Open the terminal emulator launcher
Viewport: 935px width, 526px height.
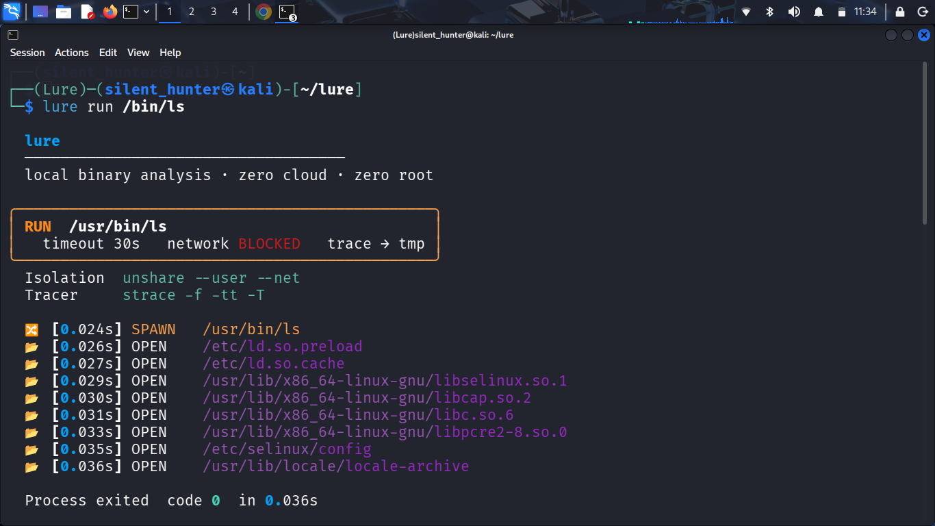131,12
